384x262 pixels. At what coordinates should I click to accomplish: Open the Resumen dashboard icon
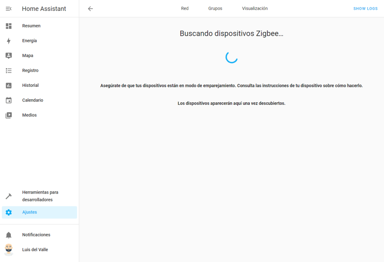click(x=9, y=26)
